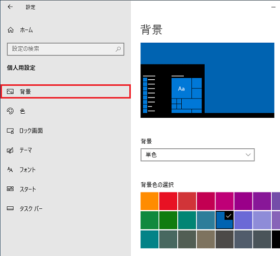
Task: Open the ホーム settings page
Action: click(66, 30)
